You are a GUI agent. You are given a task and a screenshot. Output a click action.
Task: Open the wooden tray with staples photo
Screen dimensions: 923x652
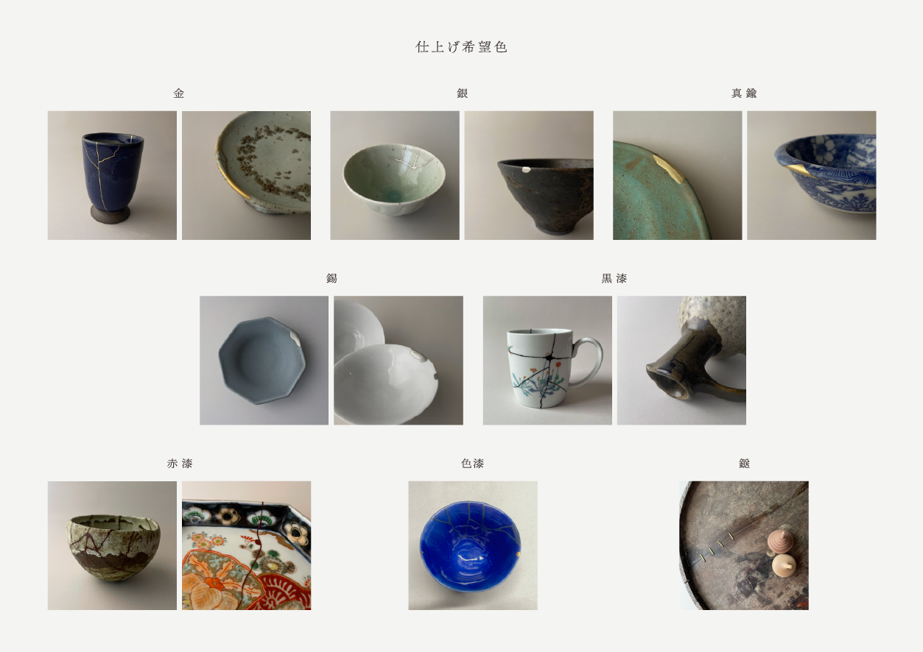tap(744, 545)
